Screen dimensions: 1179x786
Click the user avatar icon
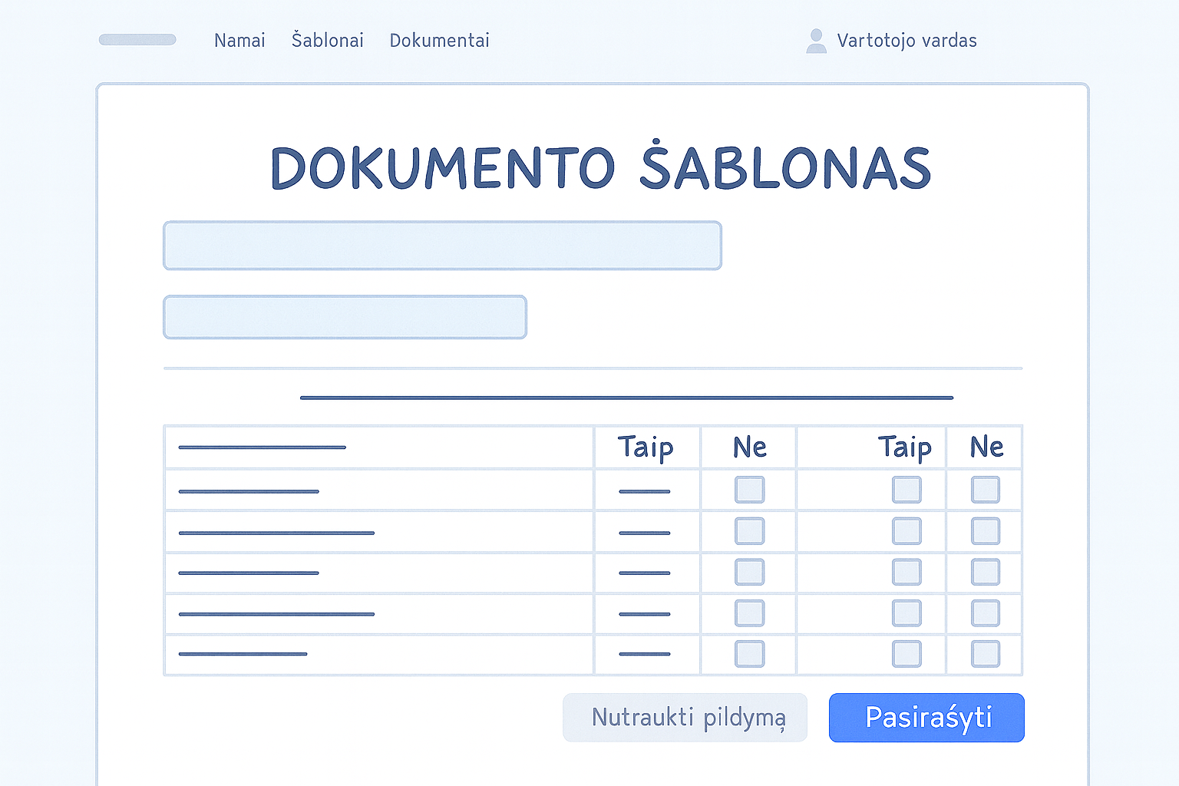[x=815, y=40]
